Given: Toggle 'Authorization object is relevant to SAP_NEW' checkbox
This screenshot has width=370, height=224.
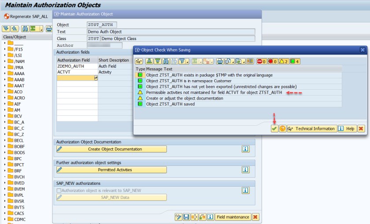Looking at the screenshot, I should coord(59,190).
